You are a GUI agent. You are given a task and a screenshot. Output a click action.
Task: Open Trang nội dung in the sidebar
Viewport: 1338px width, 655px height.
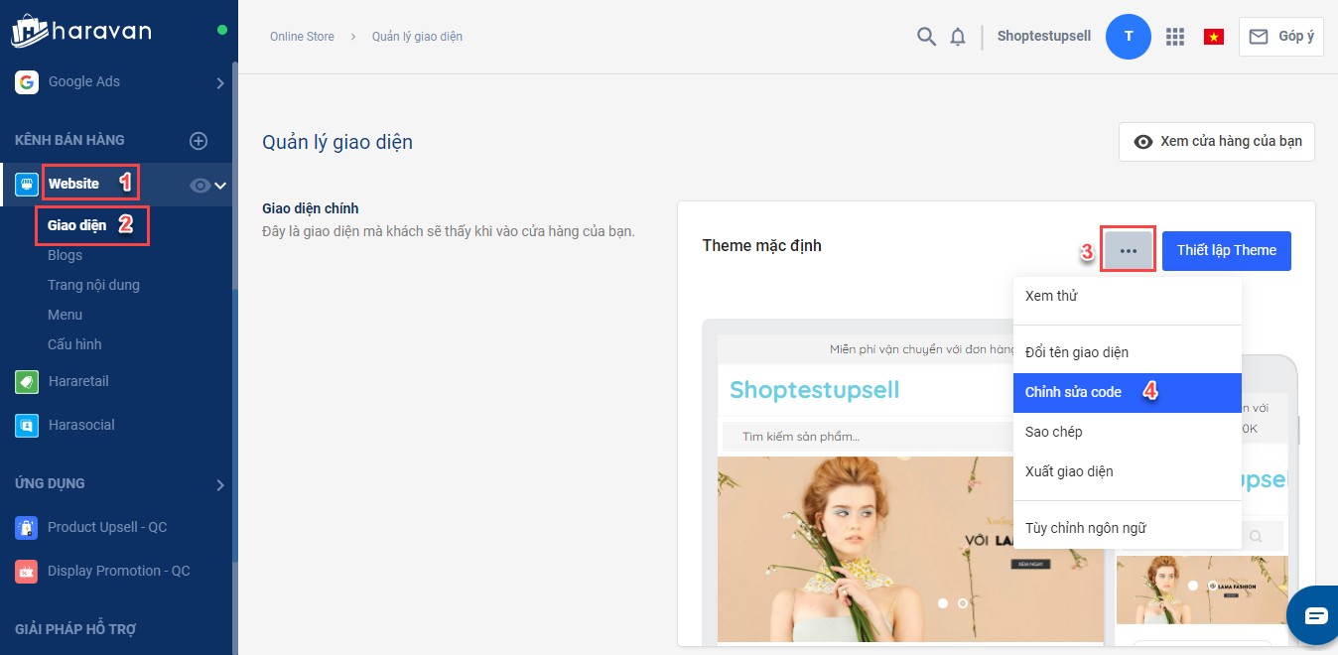(x=93, y=285)
